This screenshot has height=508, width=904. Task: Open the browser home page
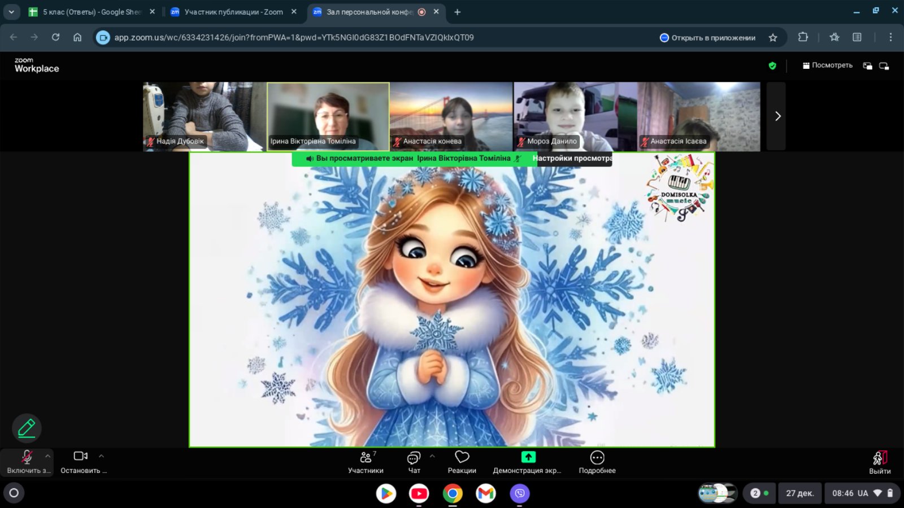77,37
